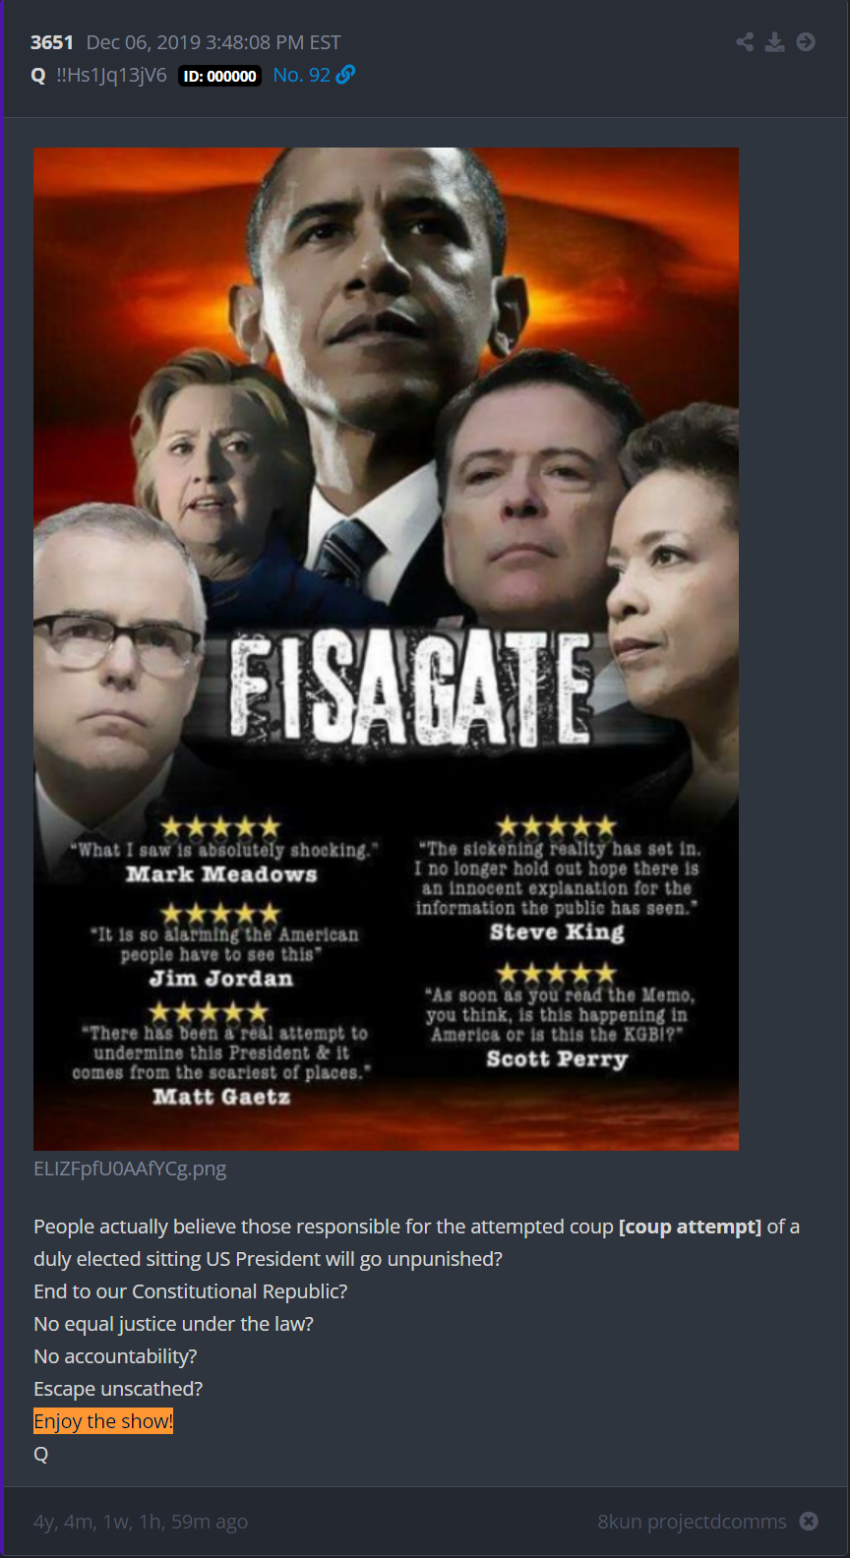The image size is (850, 1558).
Task: Click the author name Q in header
Action: [x=38, y=75]
